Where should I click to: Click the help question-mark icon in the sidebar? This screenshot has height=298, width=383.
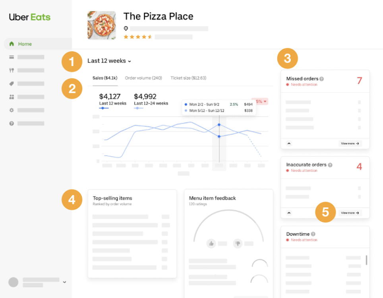(12, 123)
